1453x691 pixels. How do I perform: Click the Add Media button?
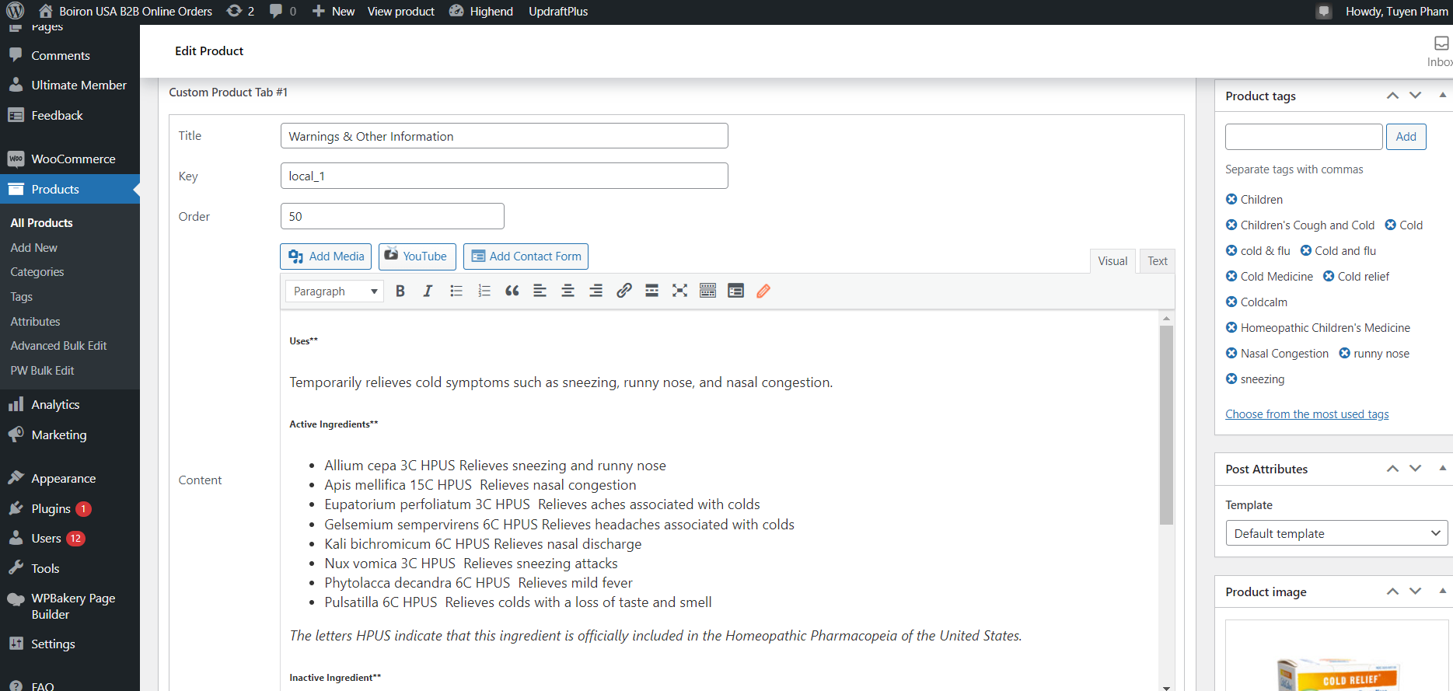pos(326,257)
